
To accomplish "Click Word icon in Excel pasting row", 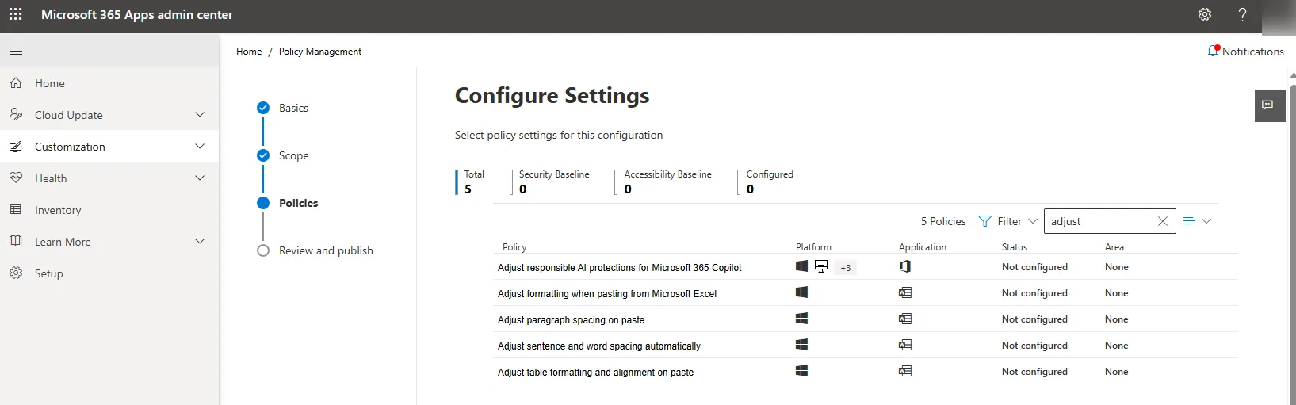I will point(905,292).
